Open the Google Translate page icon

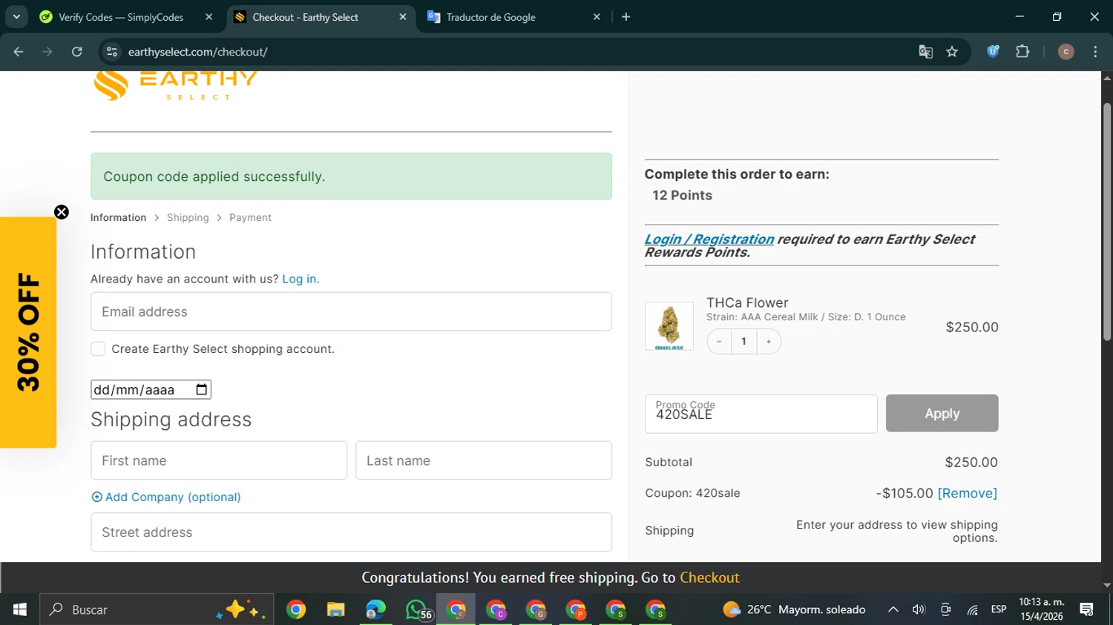point(925,52)
